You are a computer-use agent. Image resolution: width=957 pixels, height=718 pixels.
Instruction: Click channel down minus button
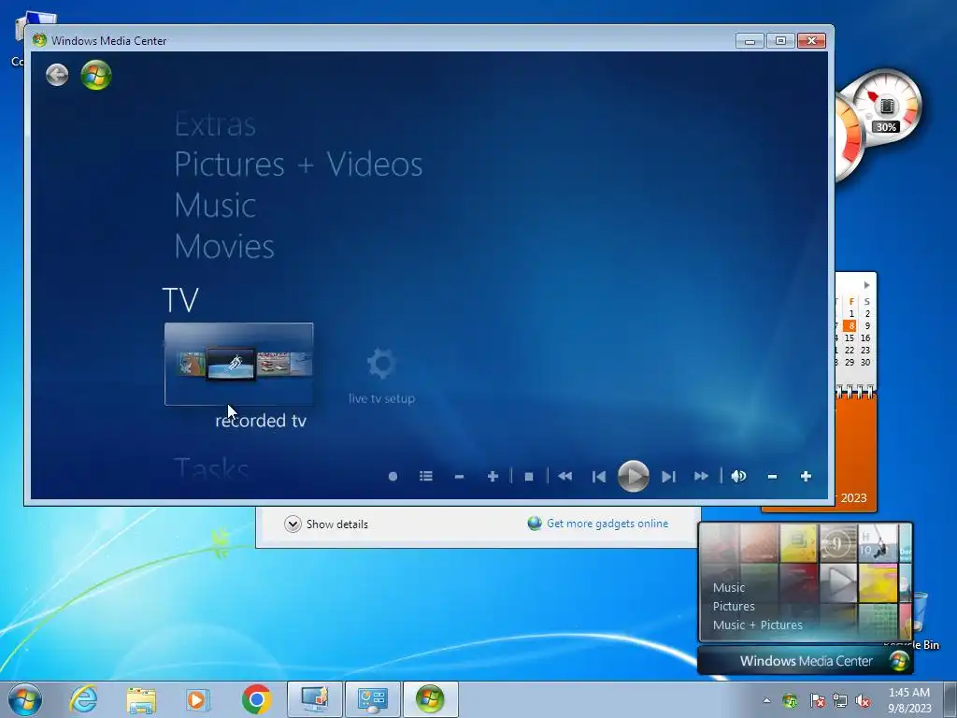460,476
